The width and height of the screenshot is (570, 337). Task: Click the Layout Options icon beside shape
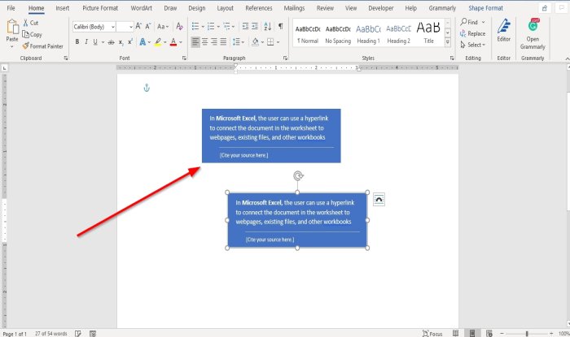pos(379,199)
